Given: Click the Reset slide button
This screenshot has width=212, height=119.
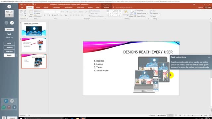Looking at the screenshot, I should [37, 14].
